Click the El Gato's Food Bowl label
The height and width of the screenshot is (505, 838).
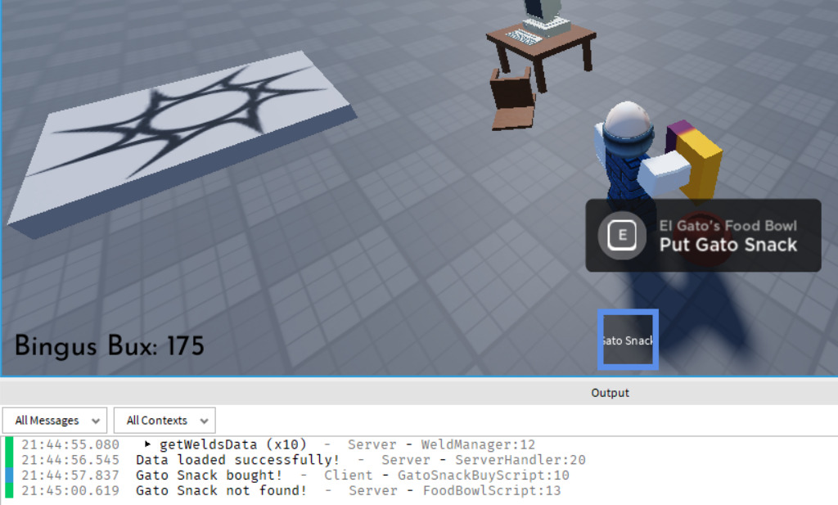point(728,226)
